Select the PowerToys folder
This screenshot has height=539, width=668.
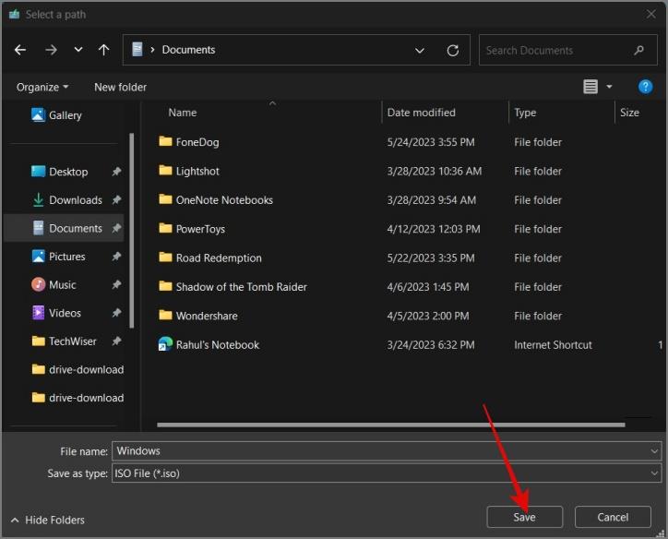[200, 229]
